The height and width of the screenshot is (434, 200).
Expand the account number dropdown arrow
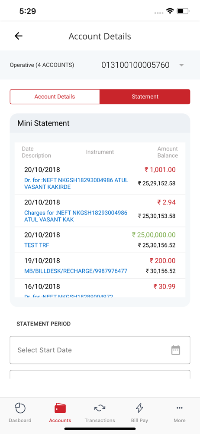pos(181,65)
